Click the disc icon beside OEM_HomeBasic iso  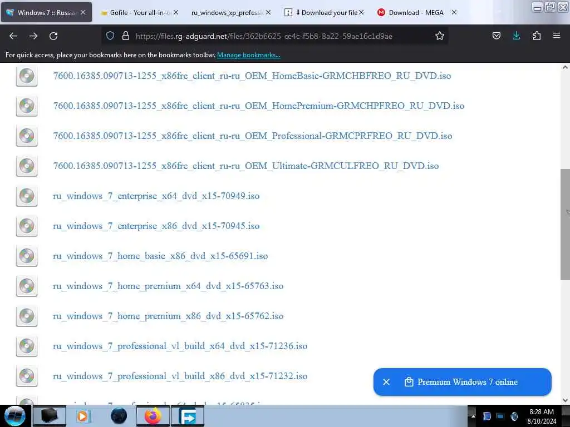click(27, 76)
